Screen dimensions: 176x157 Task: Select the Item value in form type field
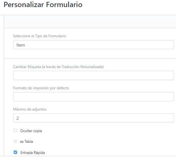pyautogui.click(x=21, y=45)
